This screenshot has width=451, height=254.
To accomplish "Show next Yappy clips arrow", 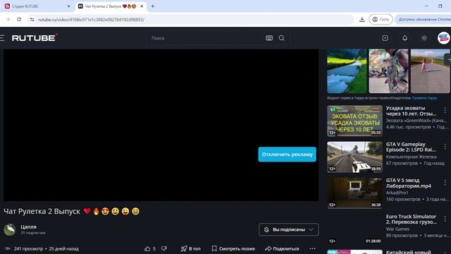I will [x=448, y=59].
